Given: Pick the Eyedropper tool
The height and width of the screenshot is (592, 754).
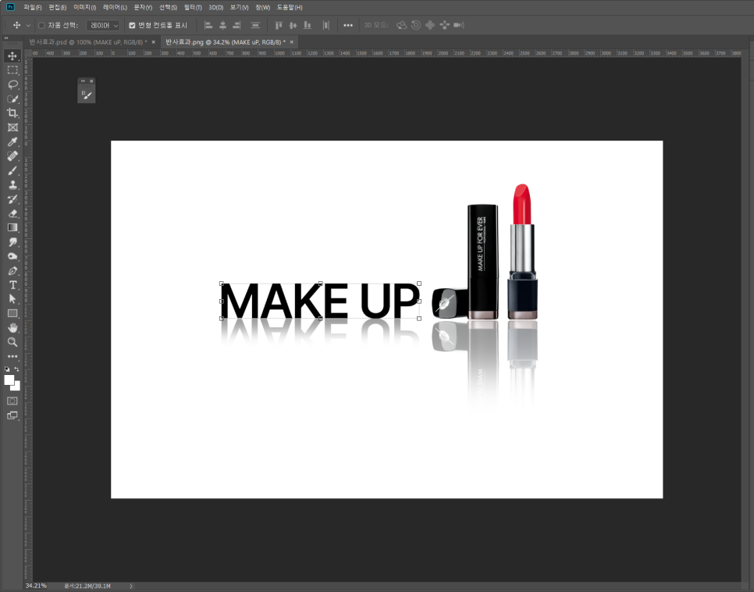Looking at the screenshot, I should coord(12,142).
